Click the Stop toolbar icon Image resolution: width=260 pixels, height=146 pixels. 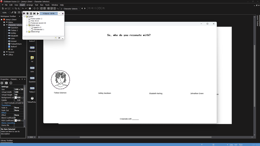pos(99,8)
